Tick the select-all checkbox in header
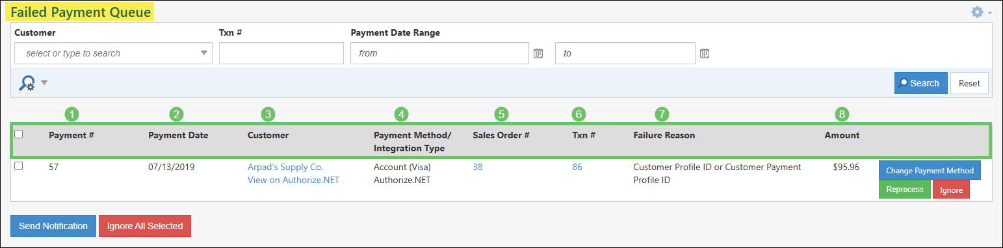The width and height of the screenshot is (1003, 248). click(x=19, y=134)
